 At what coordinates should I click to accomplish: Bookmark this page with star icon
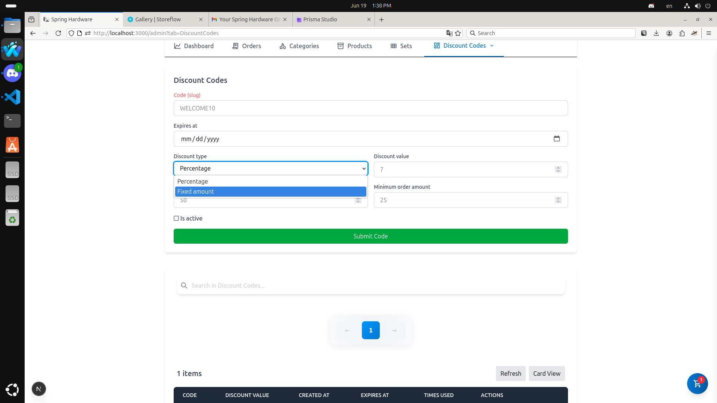coord(458,33)
